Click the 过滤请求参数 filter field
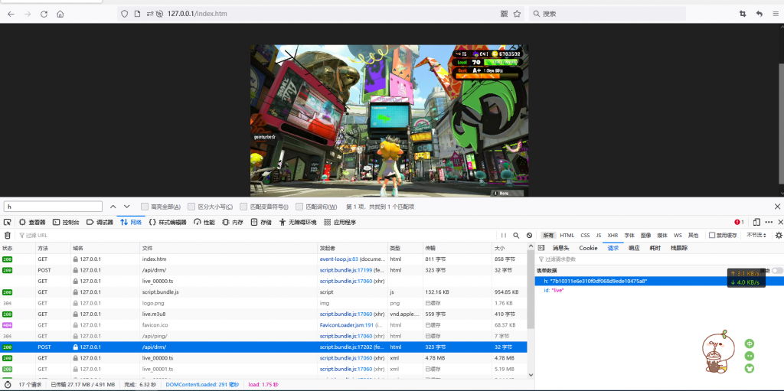The height and width of the screenshot is (391, 784). (x=660, y=259)
